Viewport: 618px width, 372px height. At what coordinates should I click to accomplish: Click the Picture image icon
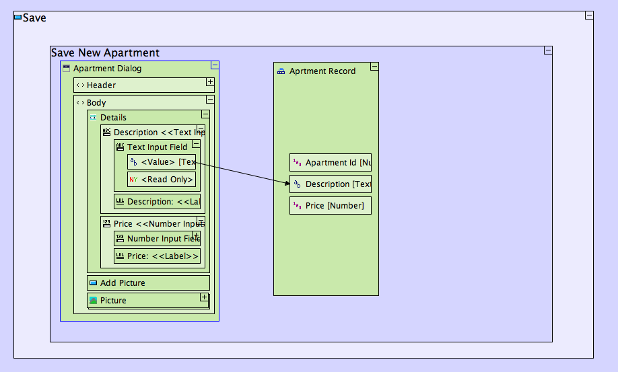pyautogui.click(x=93, y=301)
